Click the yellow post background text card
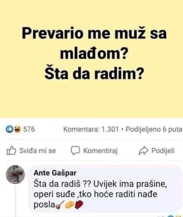Image resolution: width=183 pixels, height=217 pixels. coord(91,59)
